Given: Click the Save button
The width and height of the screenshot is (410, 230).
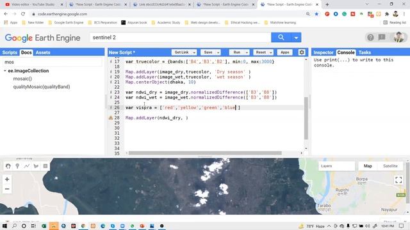Looking at the screenshot, I should click(208, 52).
